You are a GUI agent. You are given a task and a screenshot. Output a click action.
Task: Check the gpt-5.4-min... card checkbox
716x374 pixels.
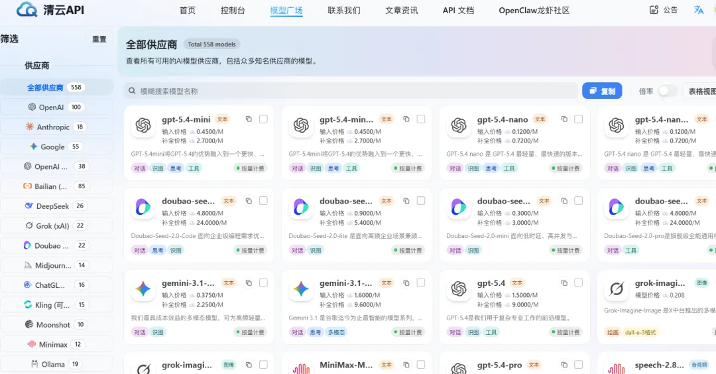(x=421, y=119)
